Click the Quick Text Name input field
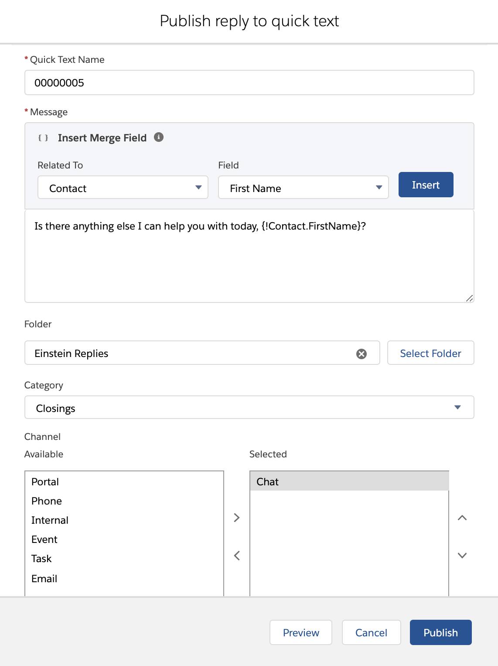This screenshot has height=666, width=498. pyautogui.click(x=249, y=83)
